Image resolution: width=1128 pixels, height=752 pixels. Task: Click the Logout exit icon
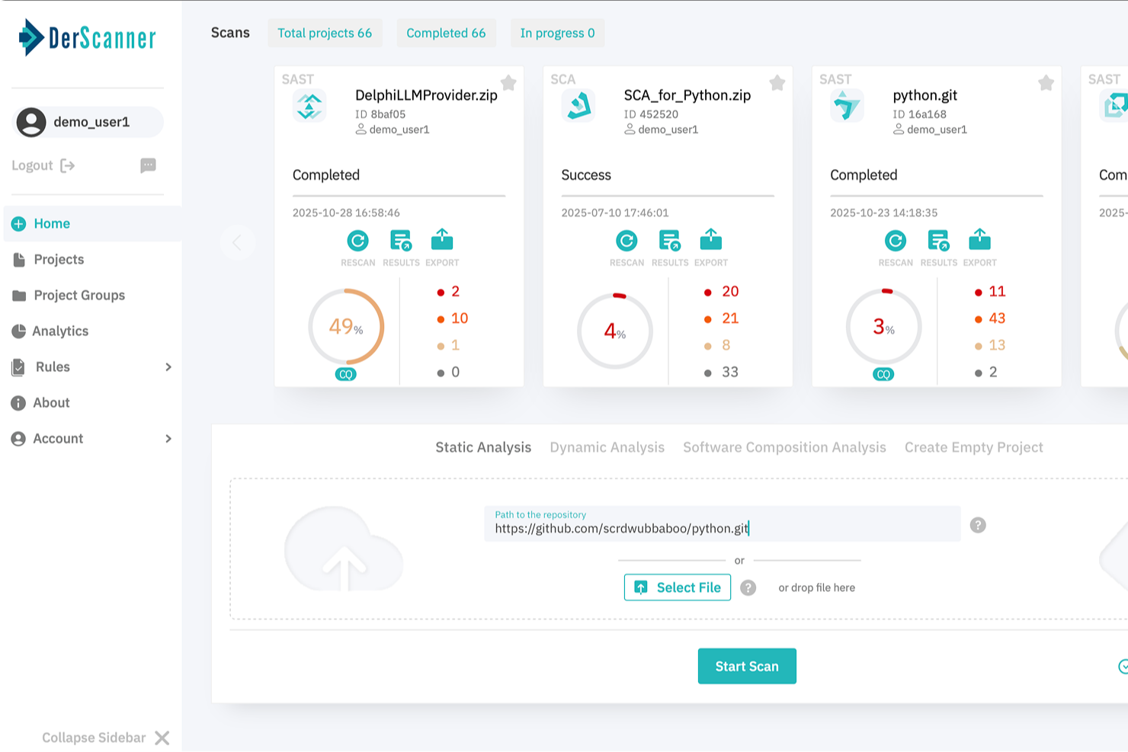click(67, 165)
